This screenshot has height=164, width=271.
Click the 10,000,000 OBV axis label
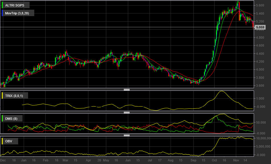click(x=263, y=138)
